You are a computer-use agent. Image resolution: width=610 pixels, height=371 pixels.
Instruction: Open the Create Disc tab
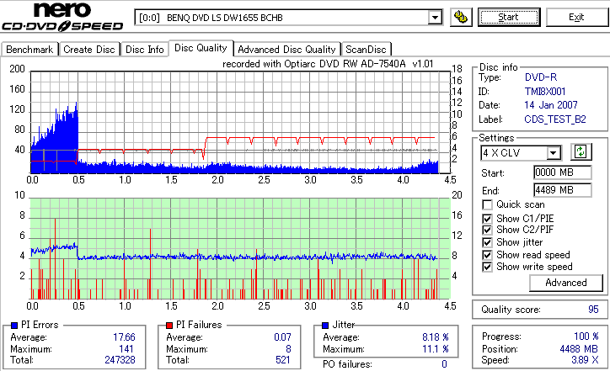point(89,50)
